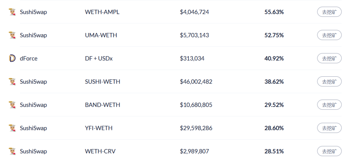
Task: Go mine the WETH-CRV pool
Action: [329, 151]
